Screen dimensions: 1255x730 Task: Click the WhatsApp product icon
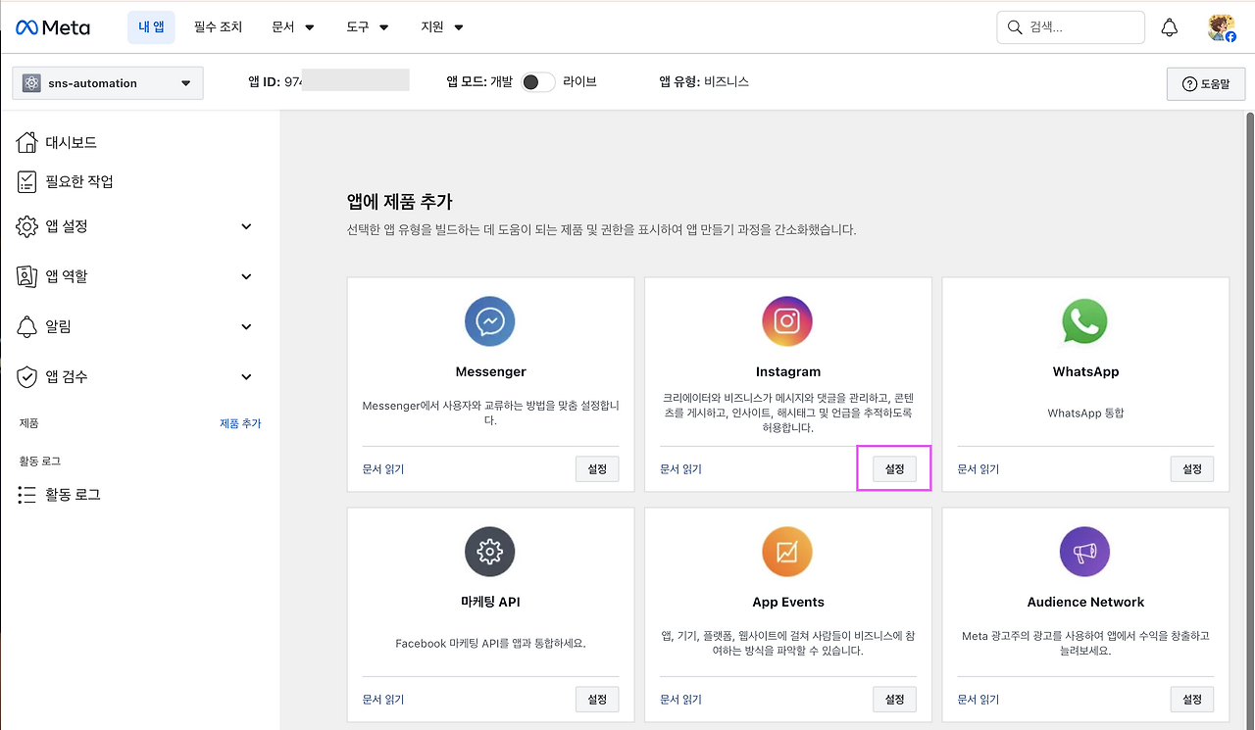(x=1084, y=320)
